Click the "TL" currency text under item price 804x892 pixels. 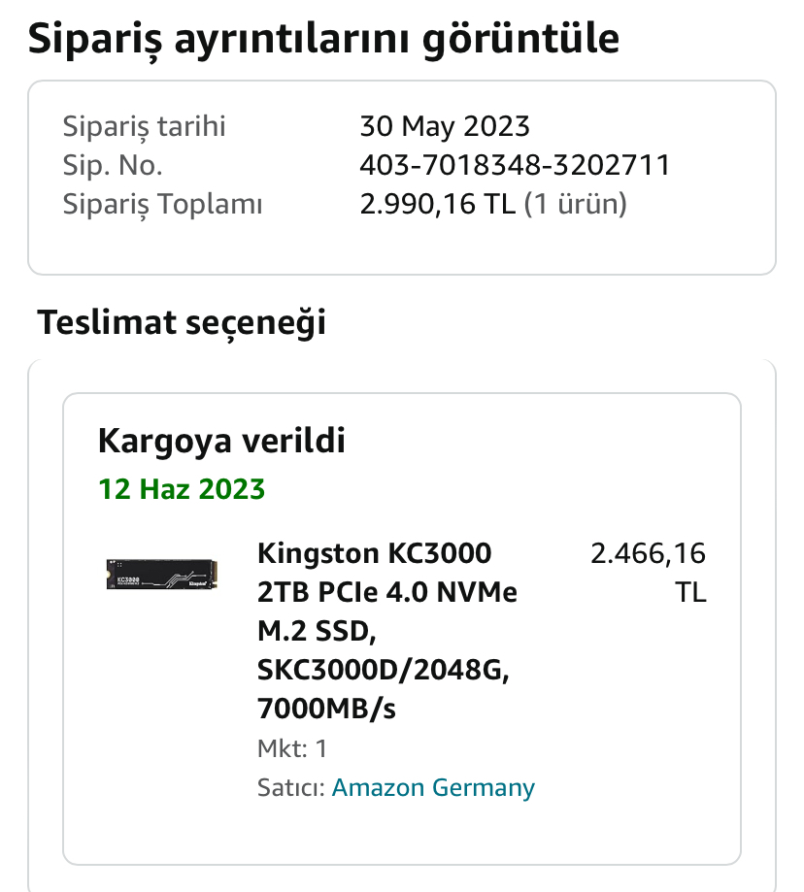point(690,592)
